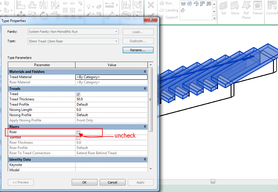
Task: Click the Rename button
Action: point(138,50)
